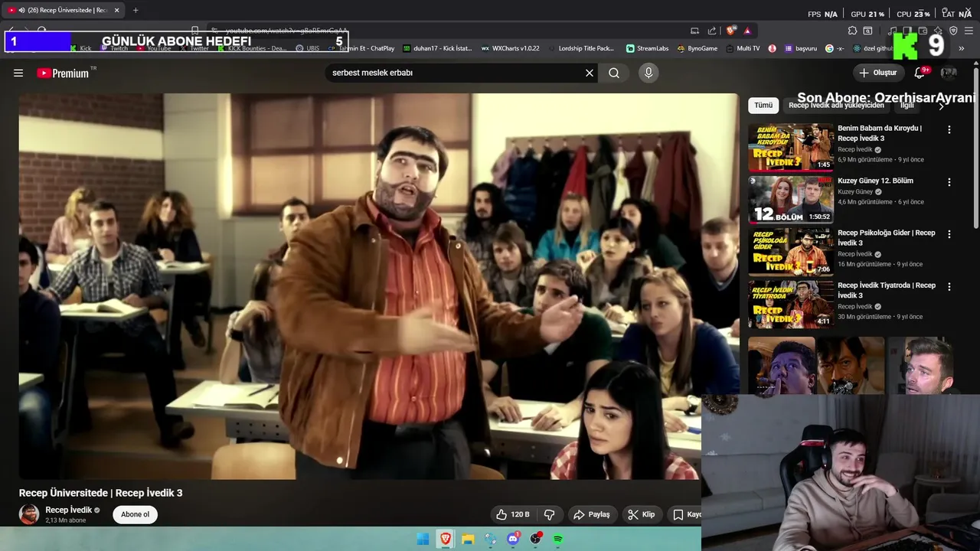Open the Kuzey Güney channel name in the sidebar
The height and width of the screenshot is (551, 980).
coord(855,191)
